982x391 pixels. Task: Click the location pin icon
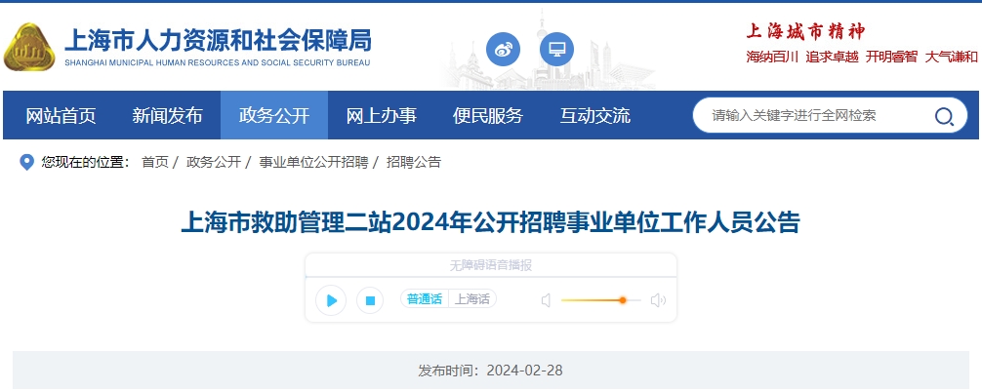pos(27,163)
